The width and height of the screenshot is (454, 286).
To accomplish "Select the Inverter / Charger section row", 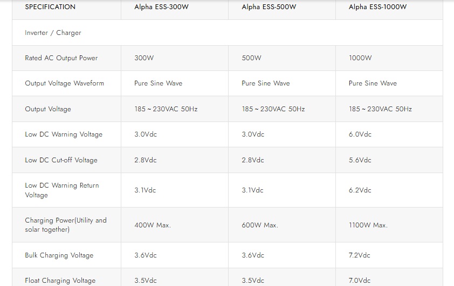I will coord(53,33).
